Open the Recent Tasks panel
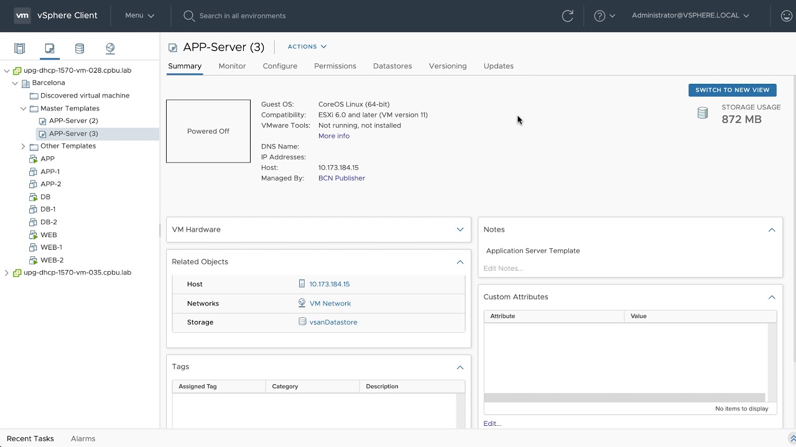 pos(30,438)
